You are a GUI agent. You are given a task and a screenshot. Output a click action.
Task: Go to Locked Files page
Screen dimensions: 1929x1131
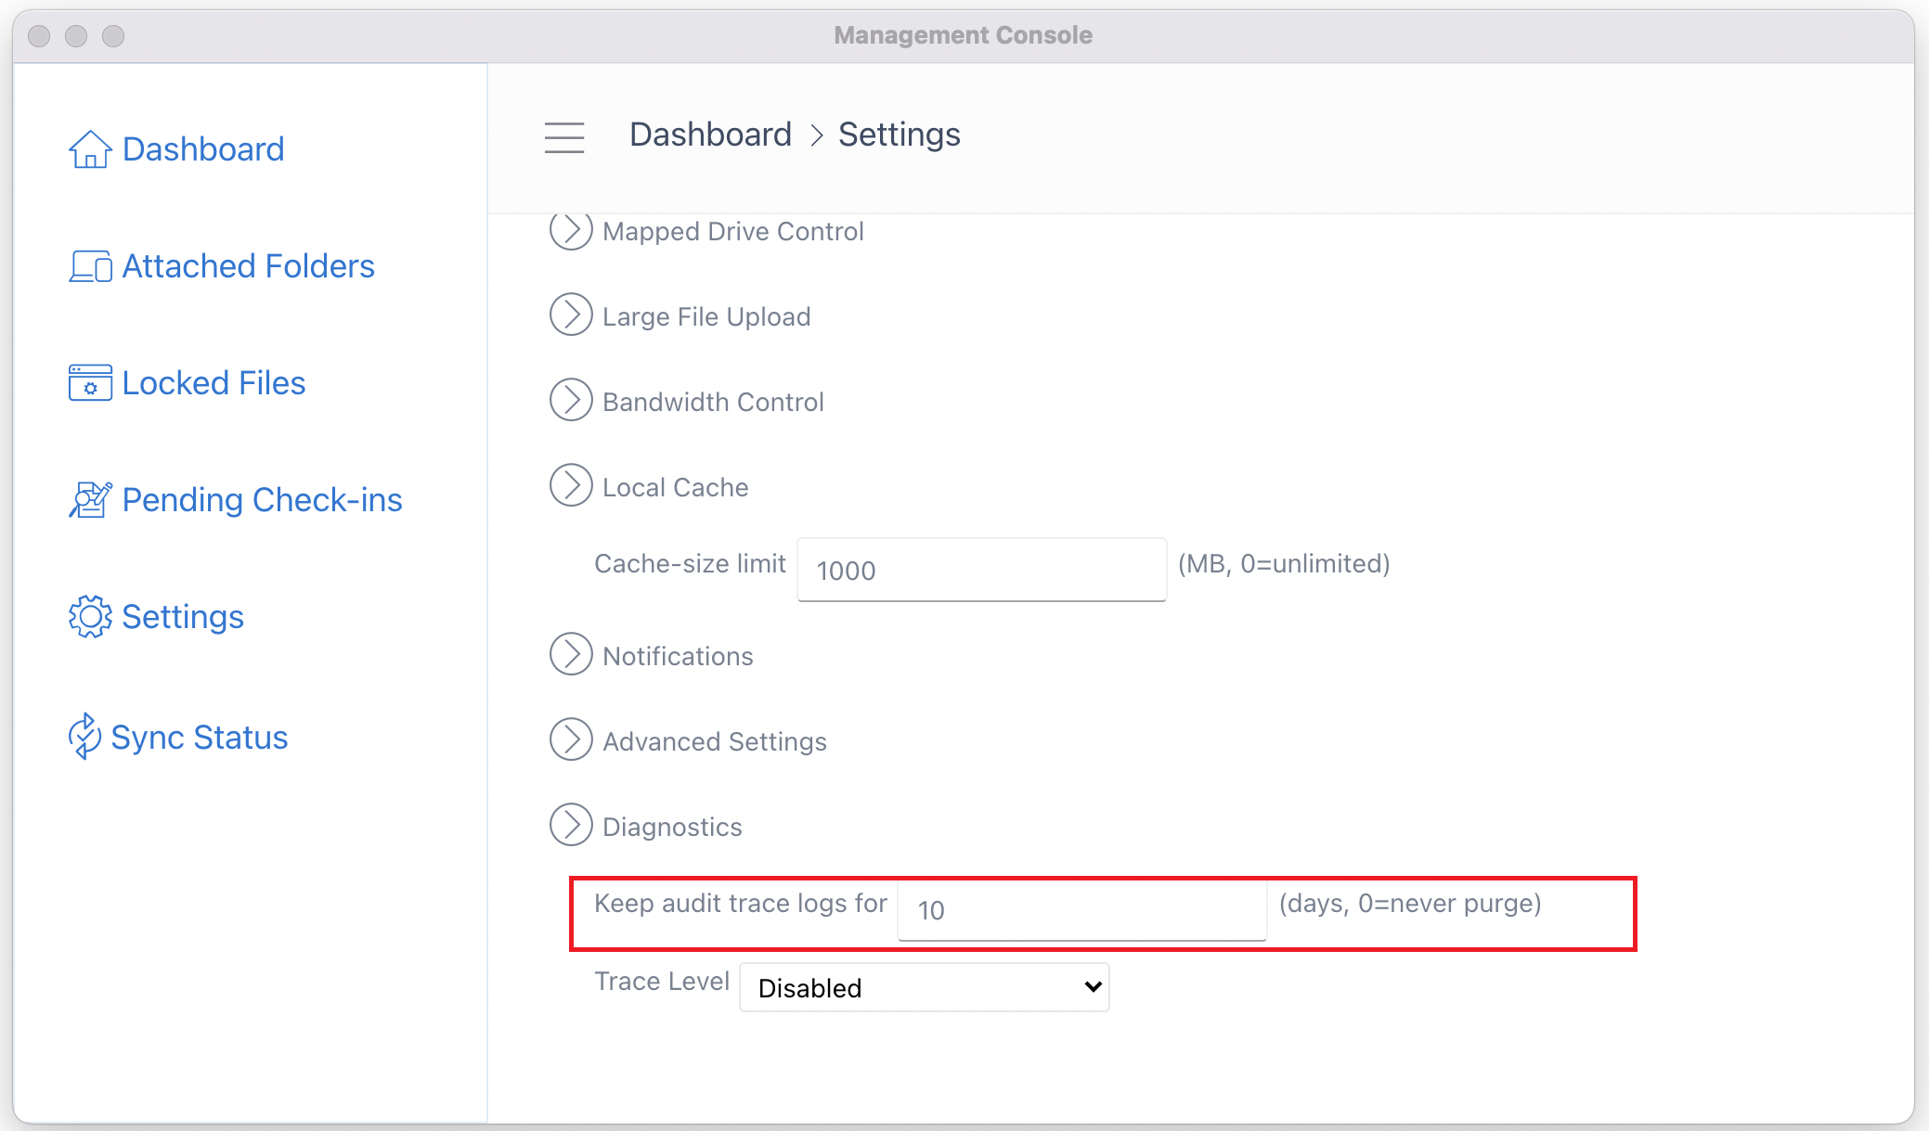pyautogui.click(x=214, y=383)
